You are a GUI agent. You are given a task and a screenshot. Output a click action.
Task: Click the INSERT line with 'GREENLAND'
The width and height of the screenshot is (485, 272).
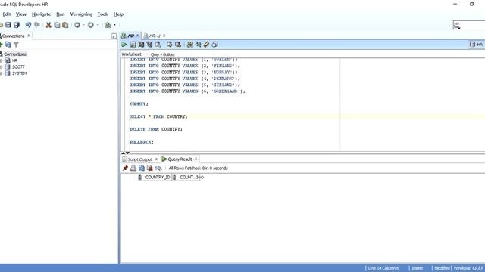pyautogui.click(x=187, y=91)
